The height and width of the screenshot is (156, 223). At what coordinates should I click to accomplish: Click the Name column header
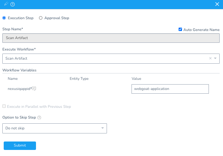(x=13, y=79)
